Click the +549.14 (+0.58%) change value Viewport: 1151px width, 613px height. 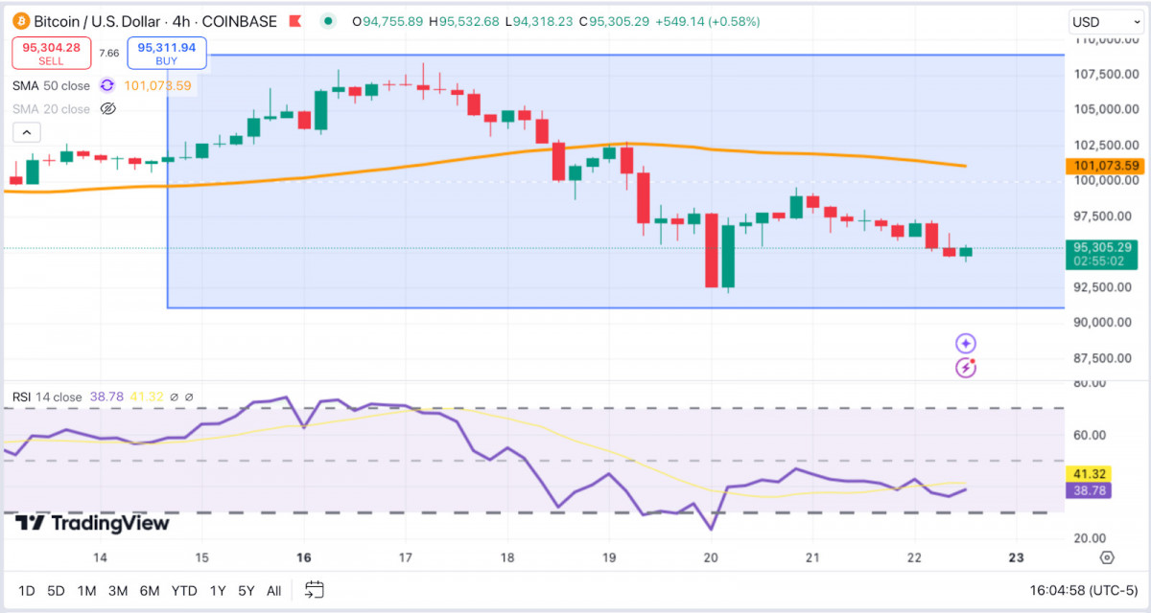tap(707, 21)
